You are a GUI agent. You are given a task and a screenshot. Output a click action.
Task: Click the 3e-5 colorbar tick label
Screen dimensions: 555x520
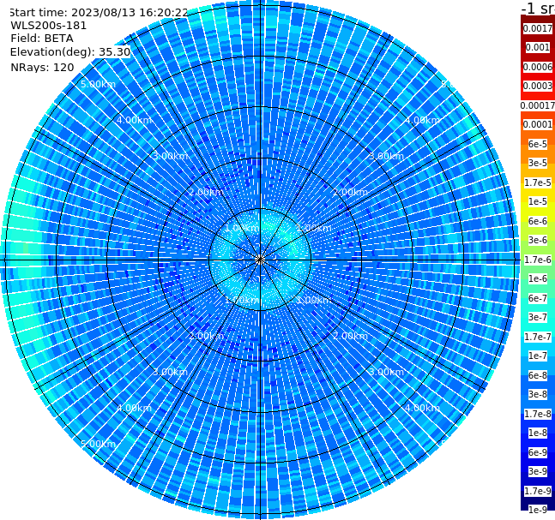click(x=538, y=163)
